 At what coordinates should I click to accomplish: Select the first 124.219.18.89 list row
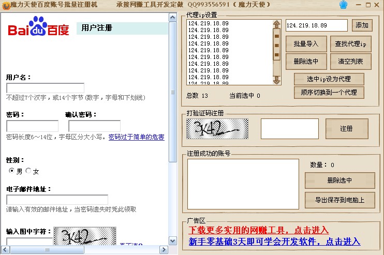coord(209,23)
